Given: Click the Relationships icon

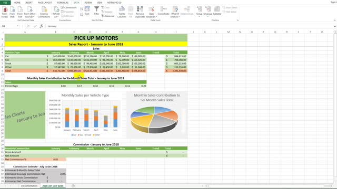Looking at the screenshot, I should [x=187, y=10].
